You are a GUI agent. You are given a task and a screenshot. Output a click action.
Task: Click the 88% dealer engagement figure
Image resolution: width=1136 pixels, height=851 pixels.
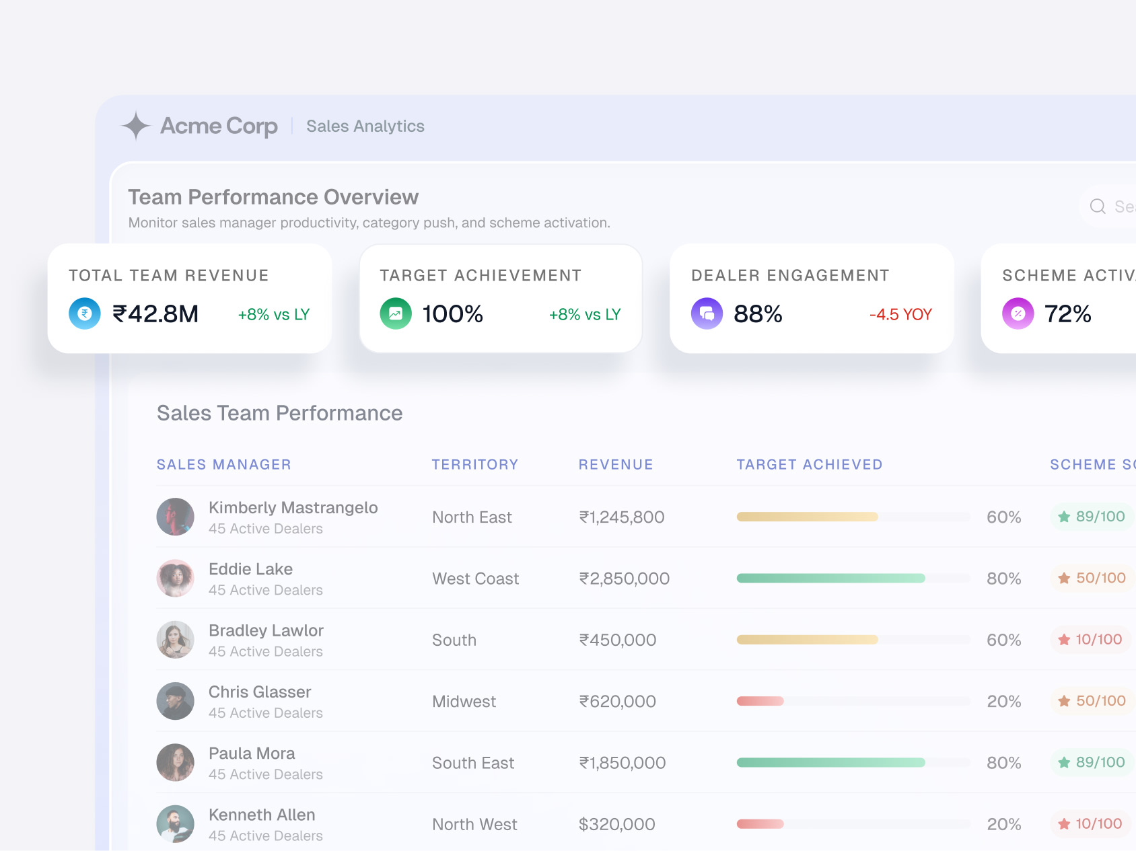pos(758,313)
